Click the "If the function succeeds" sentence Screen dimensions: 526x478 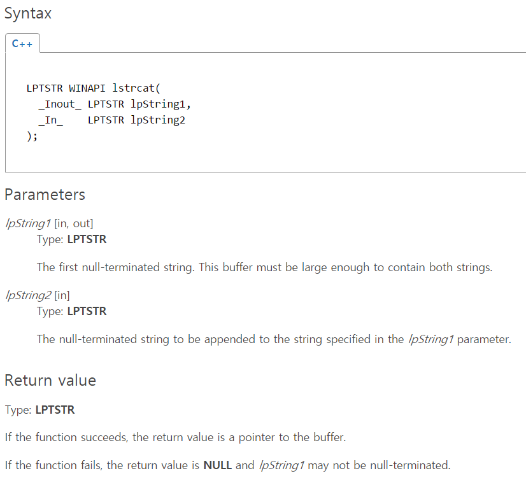click(175, 437)
